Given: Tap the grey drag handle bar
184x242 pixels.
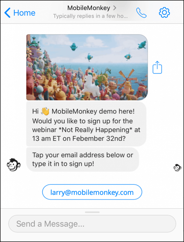Looking at the screenshot, I should (x=92, y=212).
